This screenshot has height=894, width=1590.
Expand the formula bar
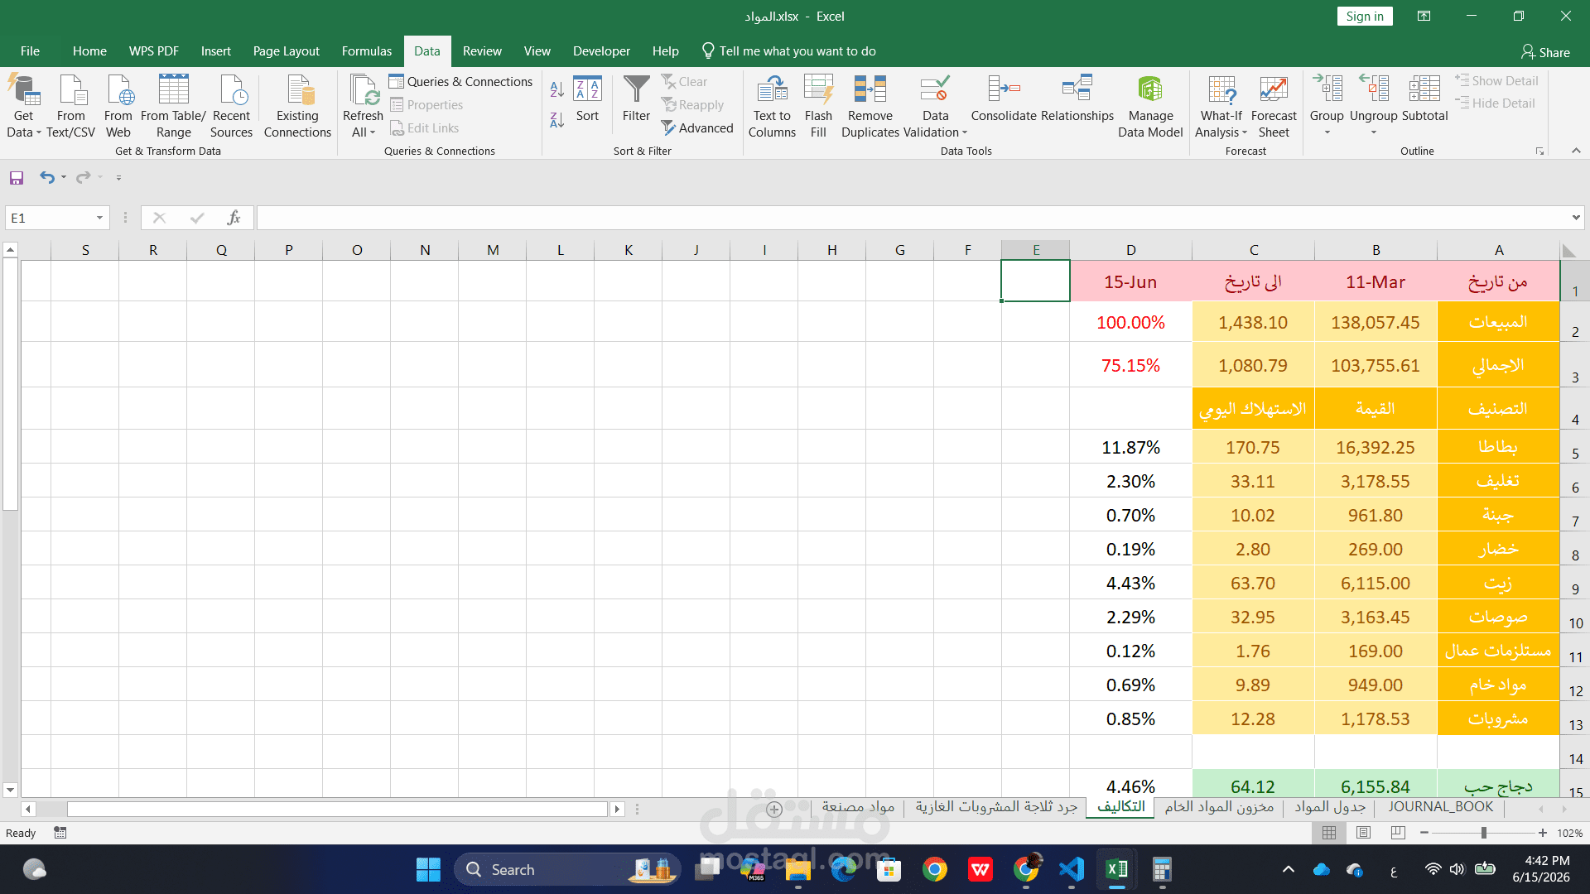(1575, 218)
